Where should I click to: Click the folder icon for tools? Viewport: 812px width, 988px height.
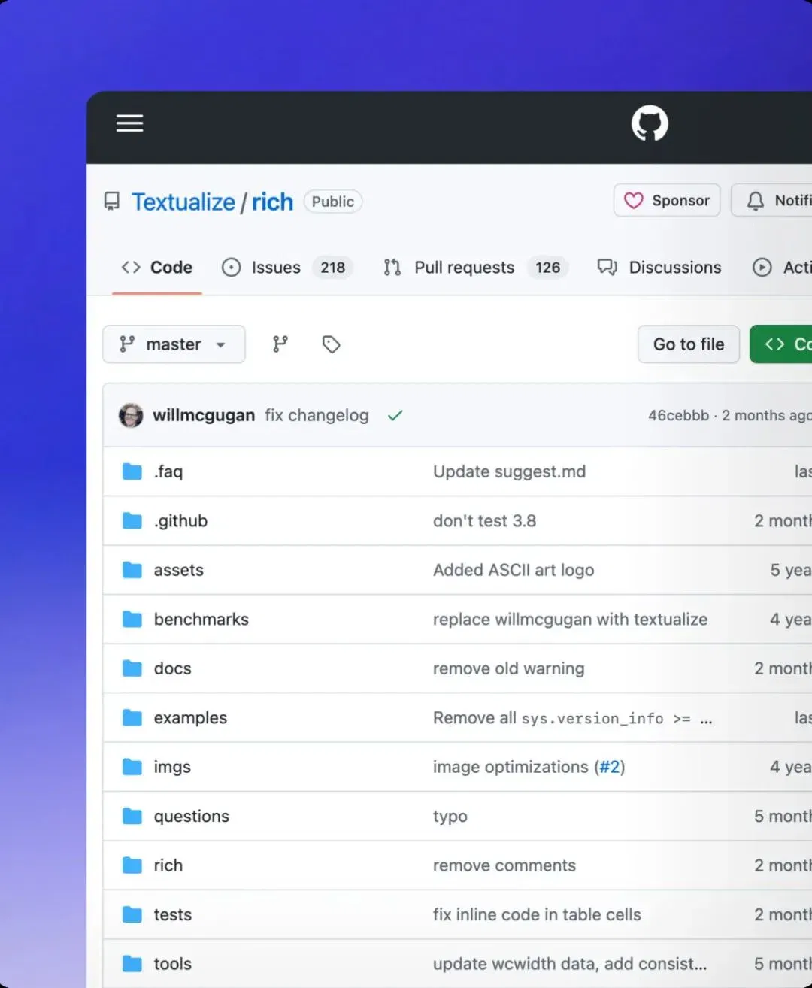pos(132,964)
